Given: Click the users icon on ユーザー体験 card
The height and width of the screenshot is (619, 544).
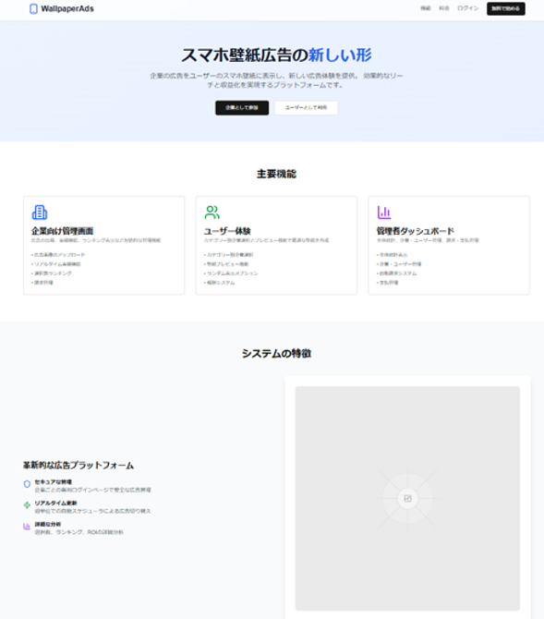Looking at the screenshot, I should [212, 212].
